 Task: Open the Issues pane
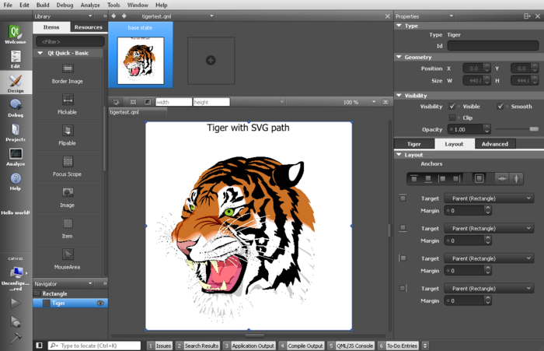(x=162, y=346)
